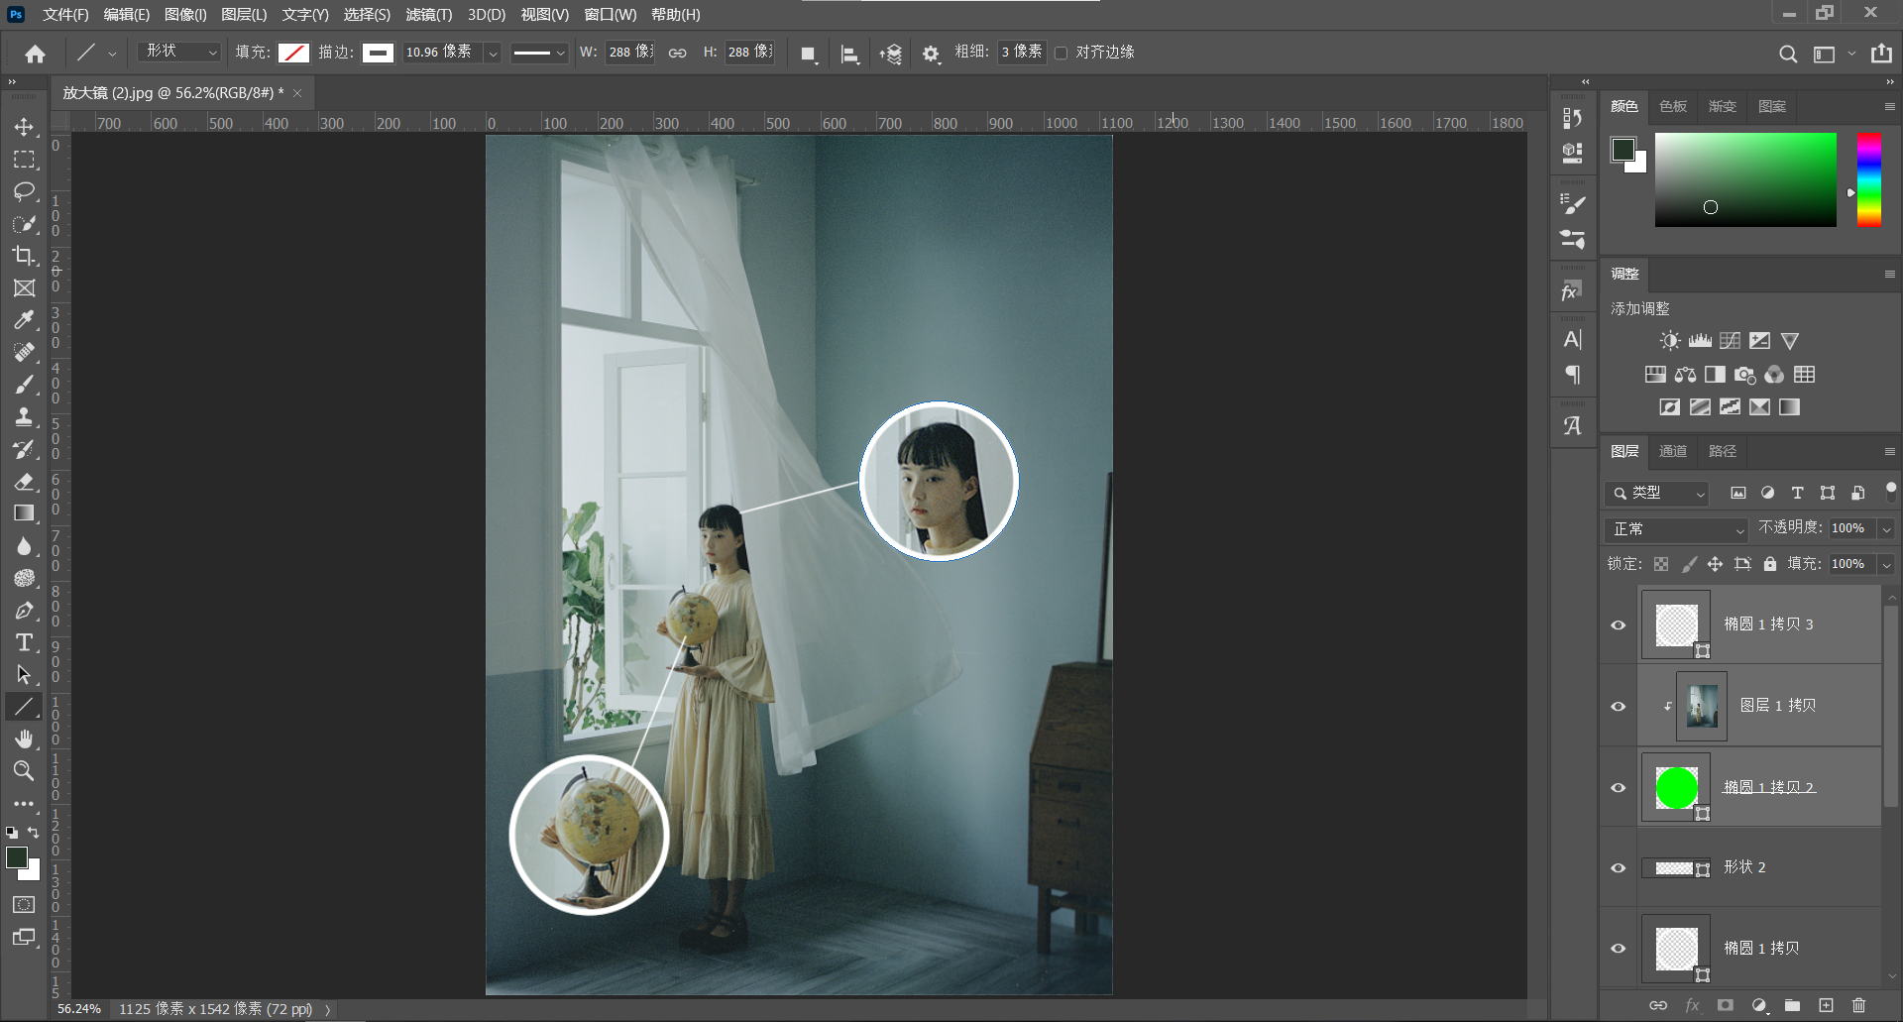Open path alignment options
Image resolution: width=1903 pixels, height=1022 pixels.
click(x=849, y=54)
